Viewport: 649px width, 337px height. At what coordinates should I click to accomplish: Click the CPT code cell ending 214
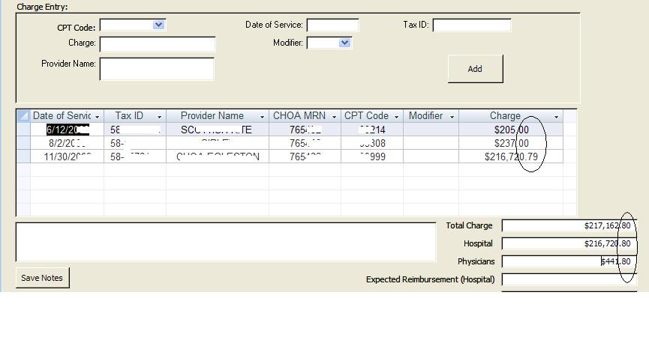click(x=372, y=130)
